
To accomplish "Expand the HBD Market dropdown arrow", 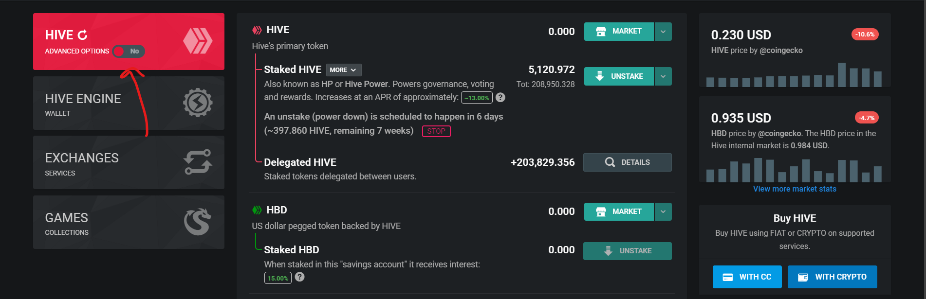I will (x=663, y=211).
